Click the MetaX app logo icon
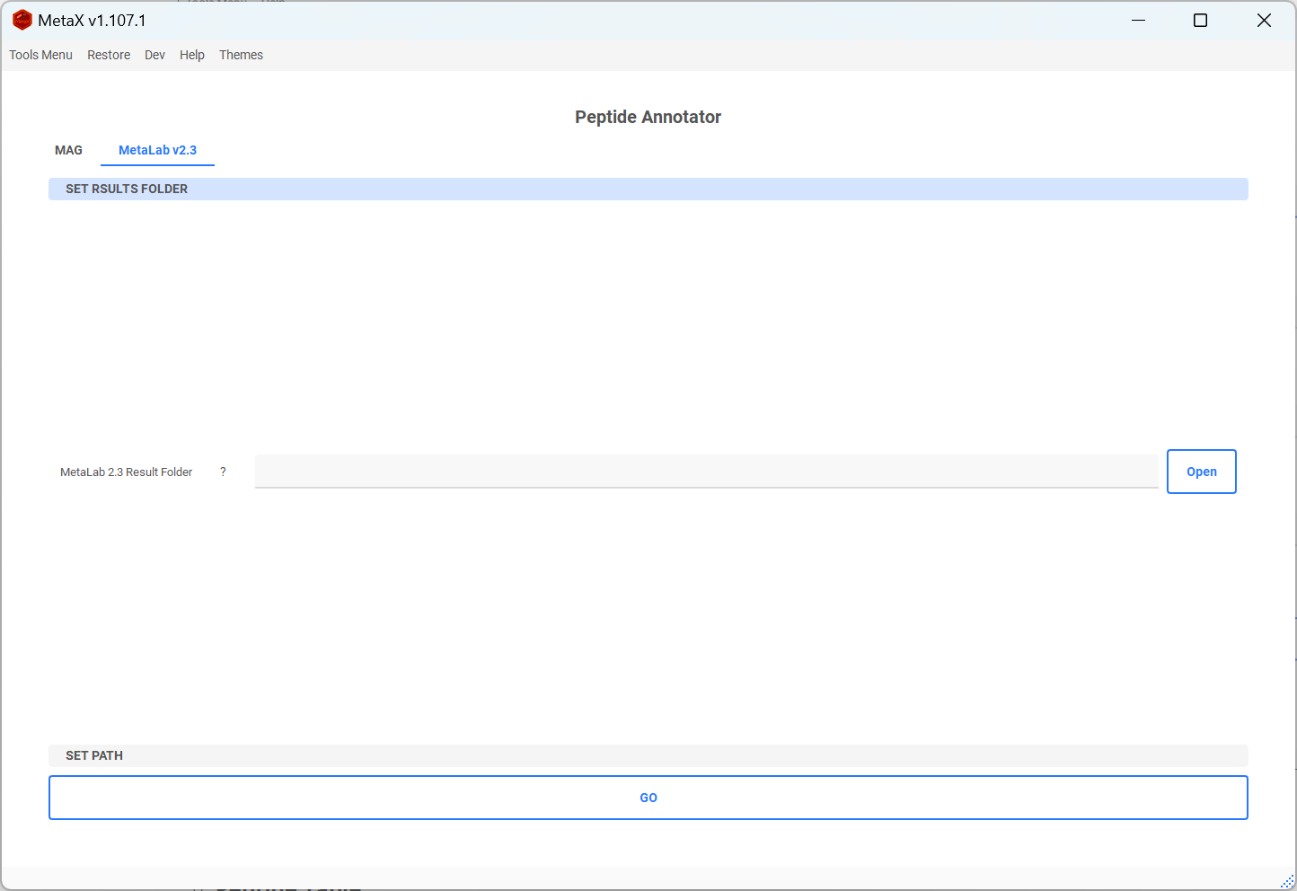 (22, 20)
